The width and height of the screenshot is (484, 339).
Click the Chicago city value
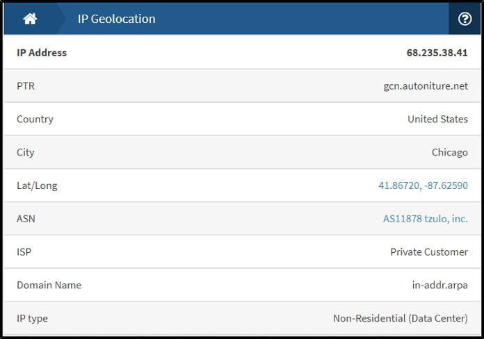pyautogui.click(x=450, y=152)
